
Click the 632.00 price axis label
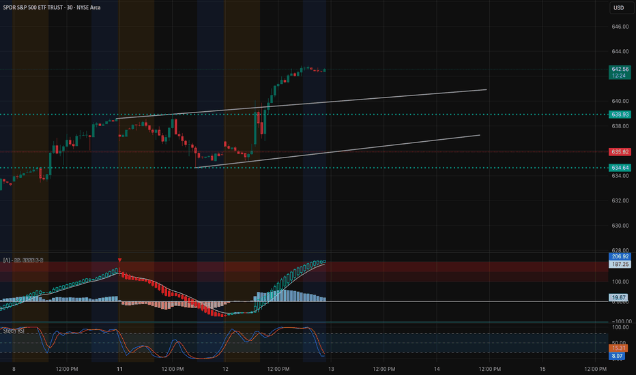coord(620,200)
